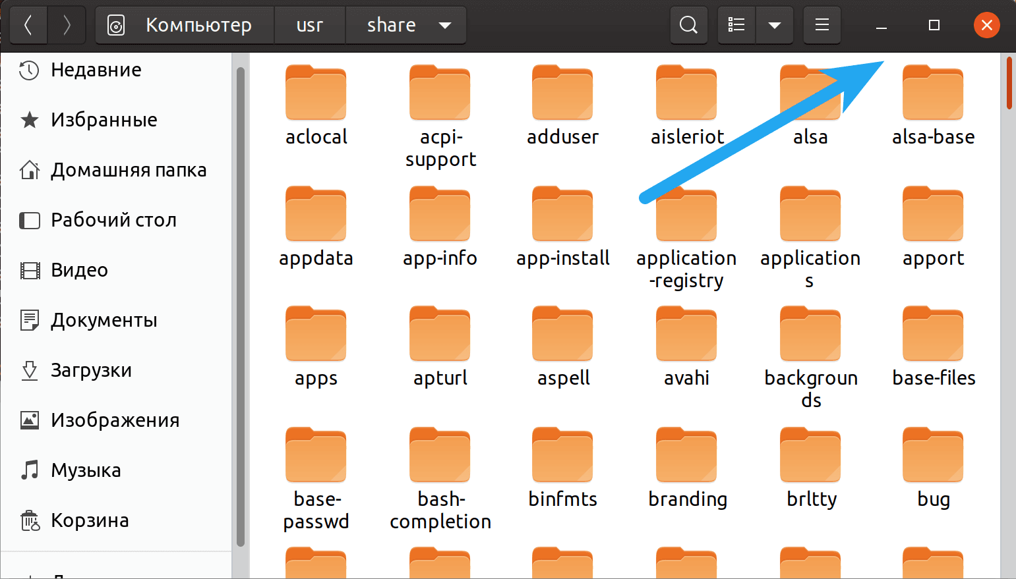Viewport: 1016px width, 579px height.
Task: Open Недавние in the sidebar
Action: pos(116,70)
